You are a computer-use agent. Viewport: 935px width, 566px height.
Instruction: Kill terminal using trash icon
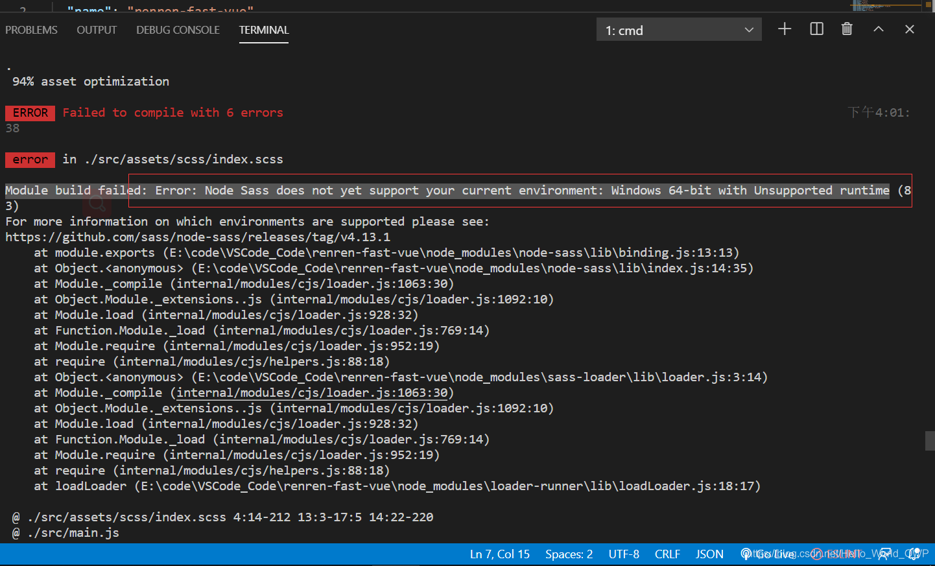[847, 29]
